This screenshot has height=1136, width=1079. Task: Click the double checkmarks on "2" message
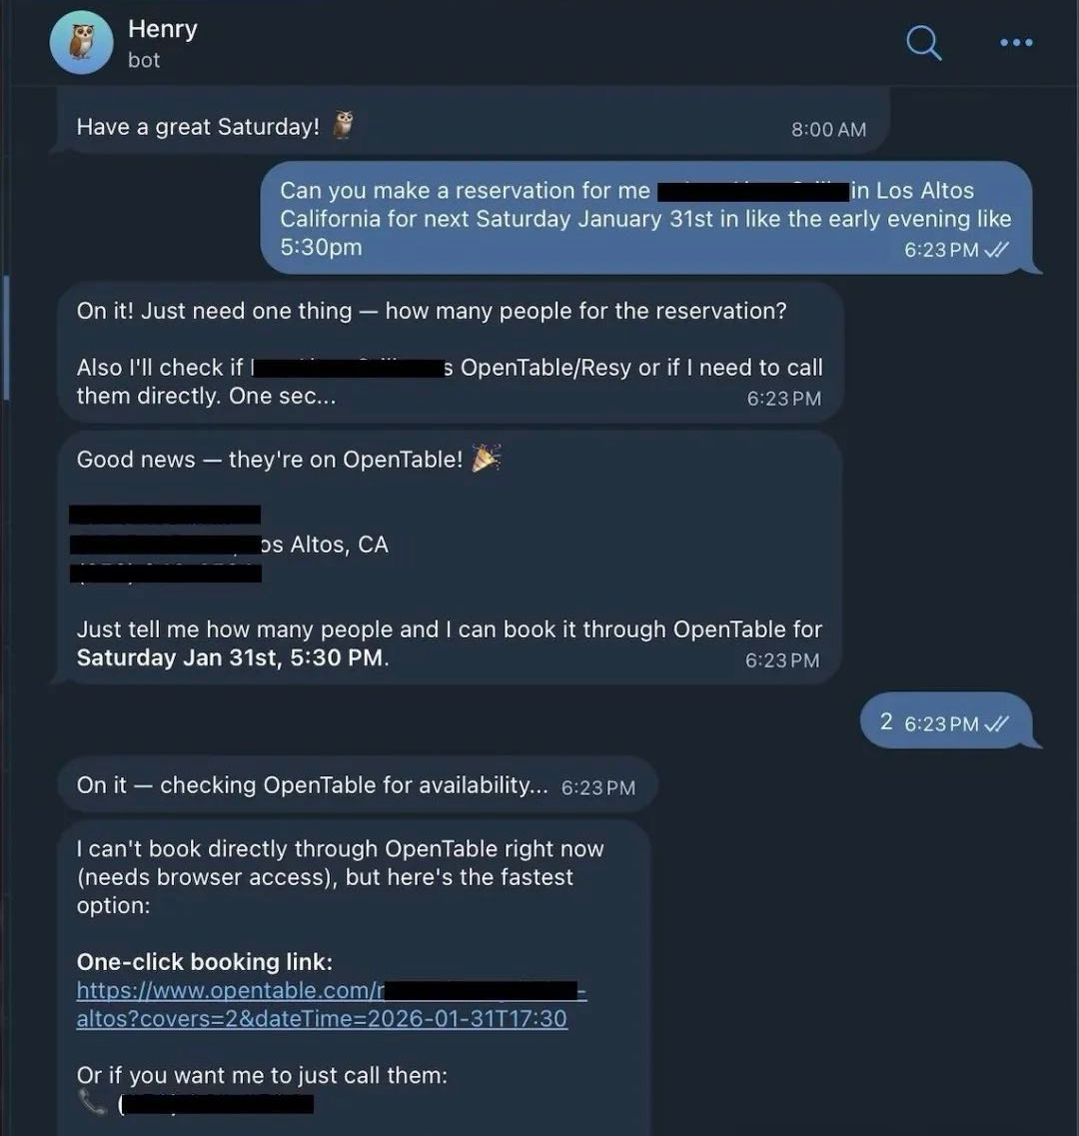click(x=996, y=723)
